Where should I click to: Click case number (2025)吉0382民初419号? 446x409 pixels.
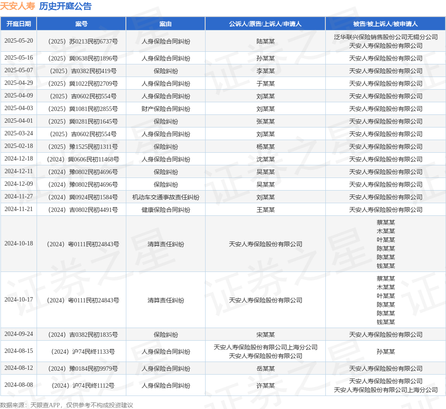click(x=81, y=71)
